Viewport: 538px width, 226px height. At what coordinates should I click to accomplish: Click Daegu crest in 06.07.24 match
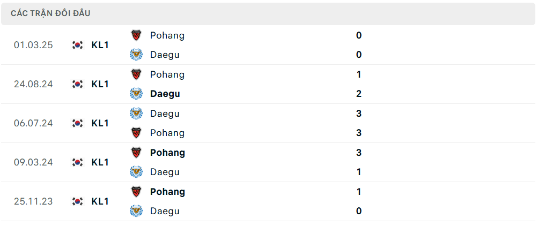point(136,114)
